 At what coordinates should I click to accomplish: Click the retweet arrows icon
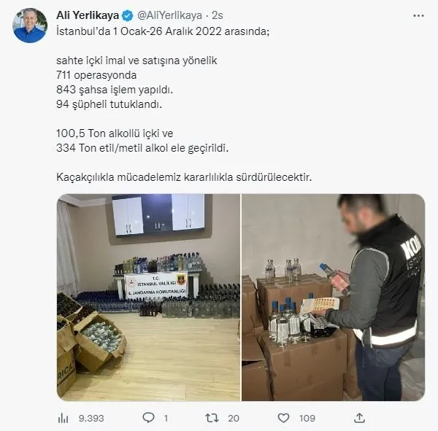tap(212, 418)
